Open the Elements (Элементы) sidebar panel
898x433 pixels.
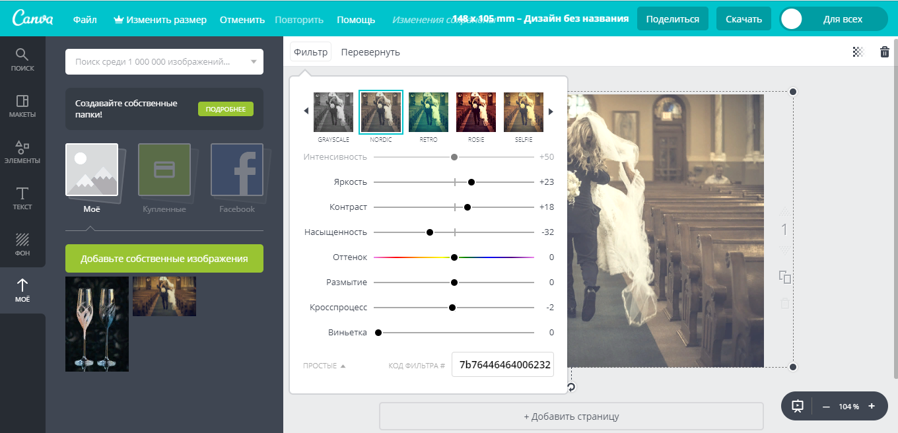(x=22, y=152)
